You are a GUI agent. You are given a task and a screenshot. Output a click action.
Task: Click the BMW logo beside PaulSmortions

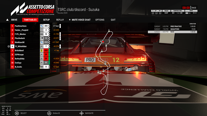point(42,26)
